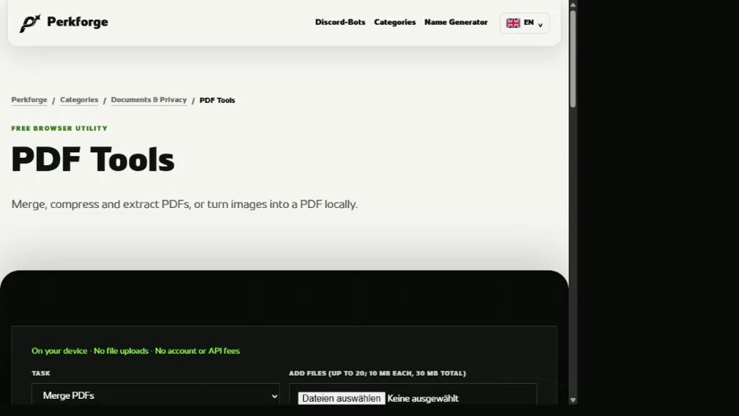Viewport: 739px width, 416px height.
Task: Click the PDF Tools breadcrumb text
Action: pyautogui.click(x=217, y=100)
